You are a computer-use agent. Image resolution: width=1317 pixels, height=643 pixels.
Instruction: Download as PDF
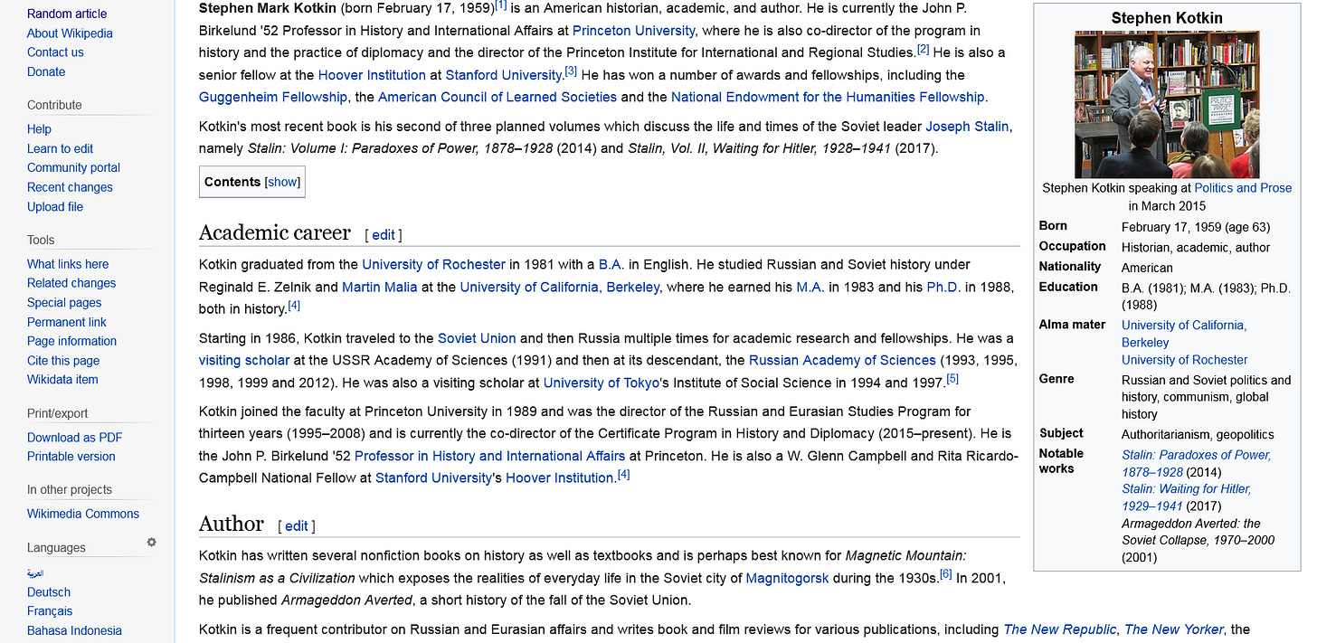[74, 438]
